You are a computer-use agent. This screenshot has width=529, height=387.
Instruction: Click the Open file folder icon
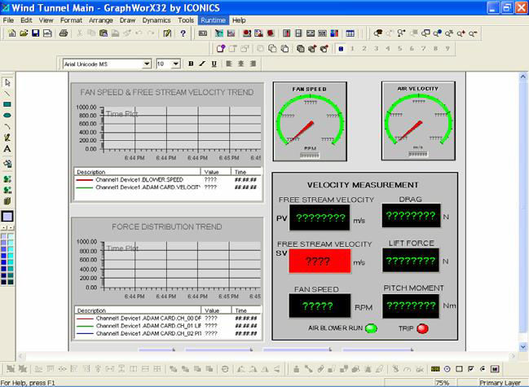coord(24,33)
